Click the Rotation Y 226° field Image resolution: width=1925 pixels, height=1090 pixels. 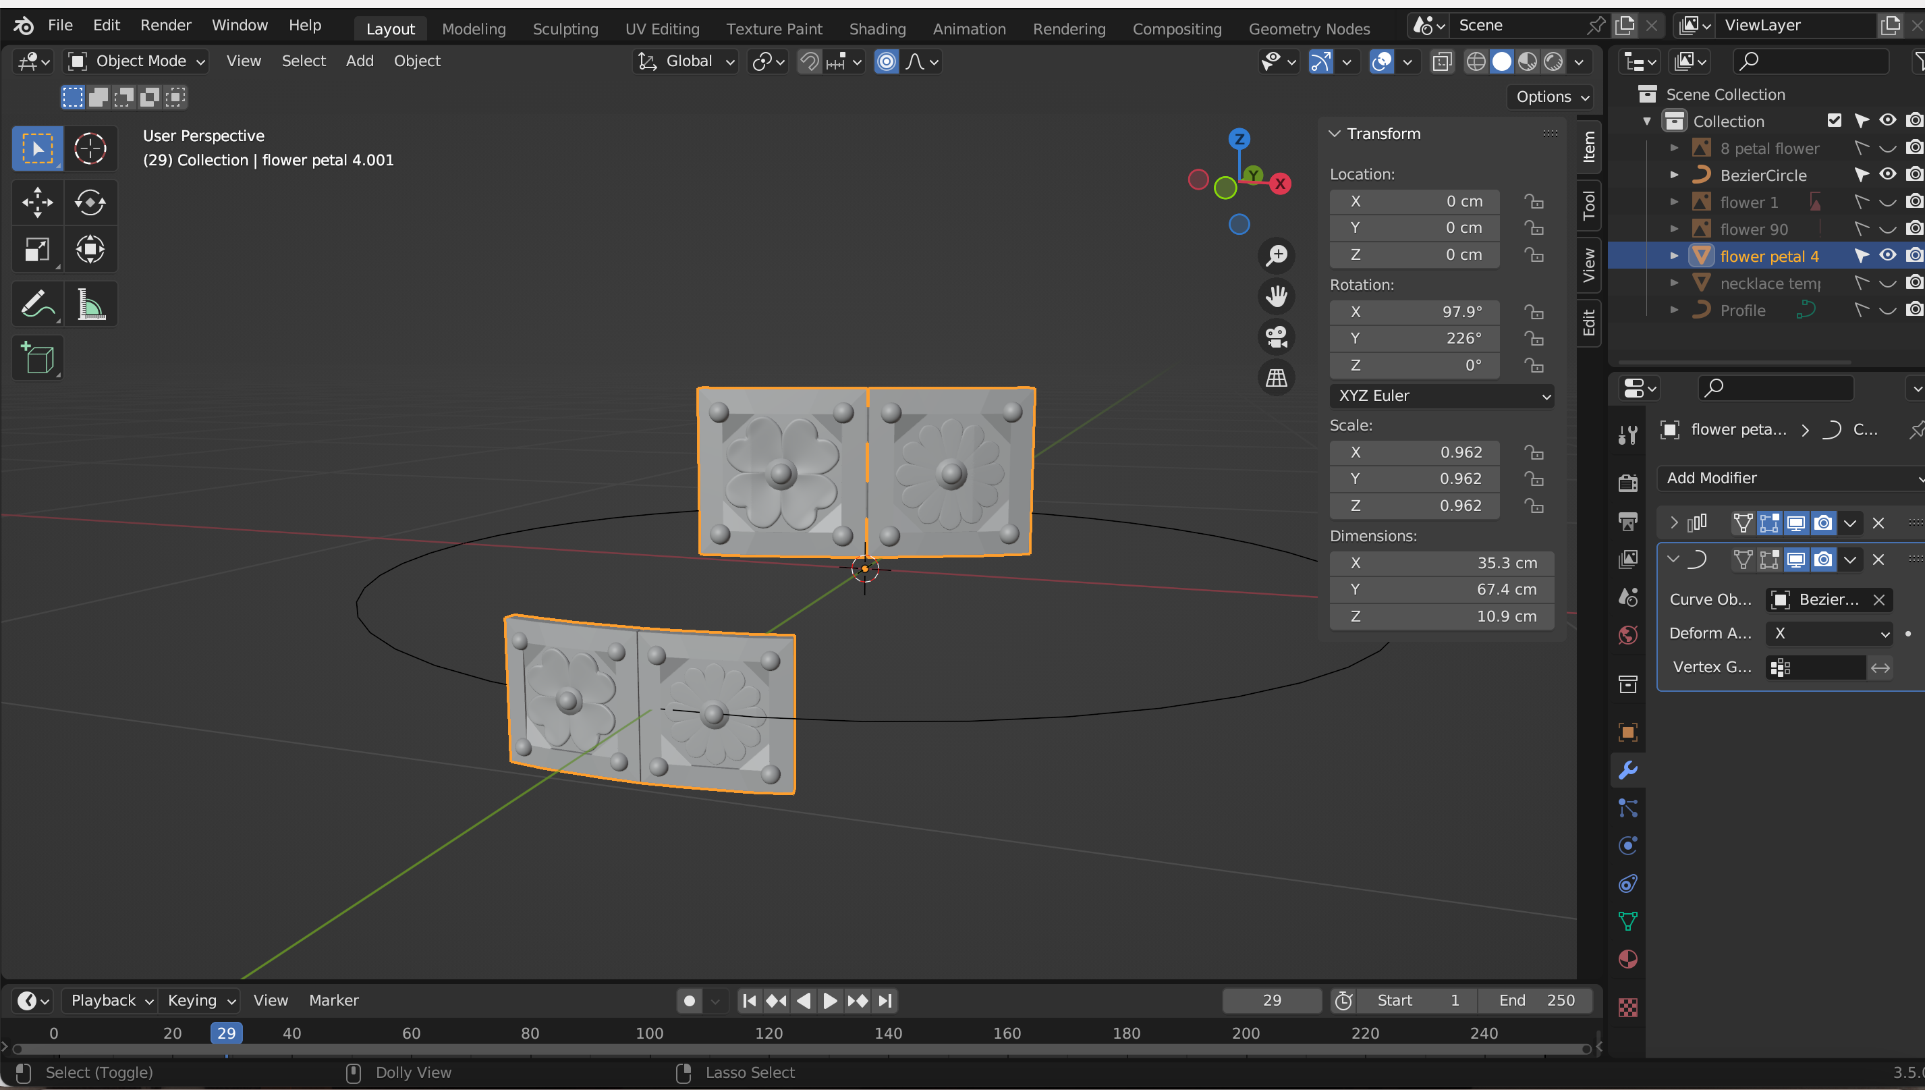pos(1414,338)
